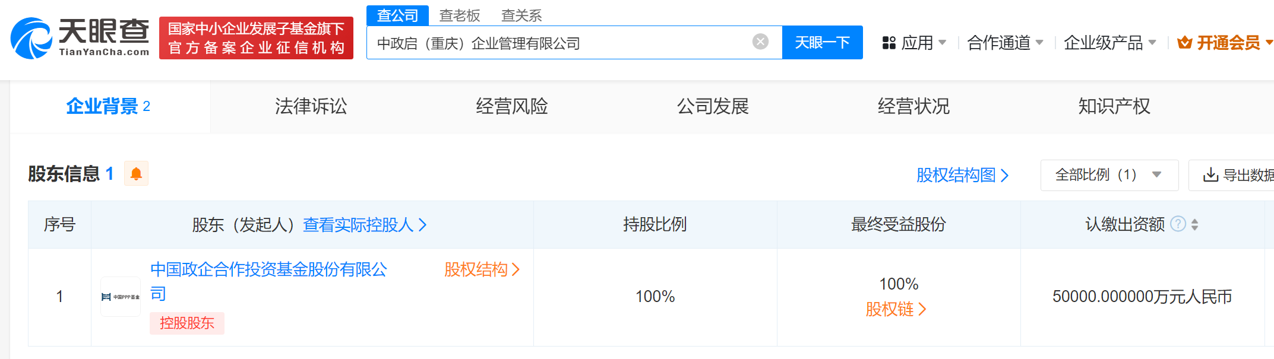Click 查看实际控股人 link

click(x=365, y=225)
